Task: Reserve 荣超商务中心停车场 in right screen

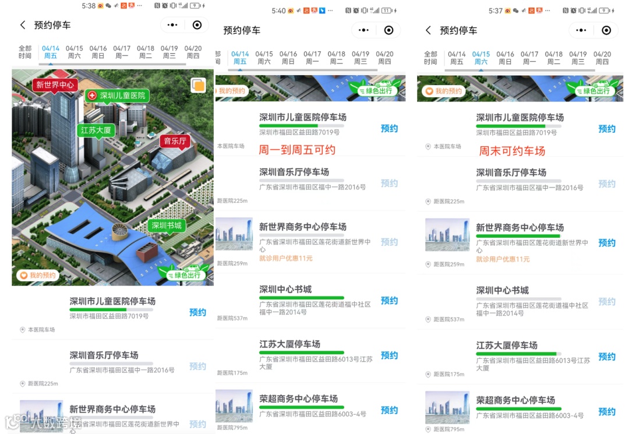Action: 606,412
